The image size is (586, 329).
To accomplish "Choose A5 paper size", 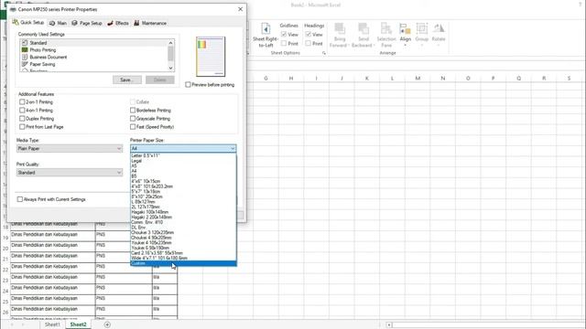I will (x=183, y=166).
